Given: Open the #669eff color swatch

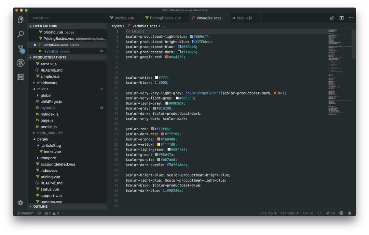Looking at the screenshot, I should pos(192,37).
